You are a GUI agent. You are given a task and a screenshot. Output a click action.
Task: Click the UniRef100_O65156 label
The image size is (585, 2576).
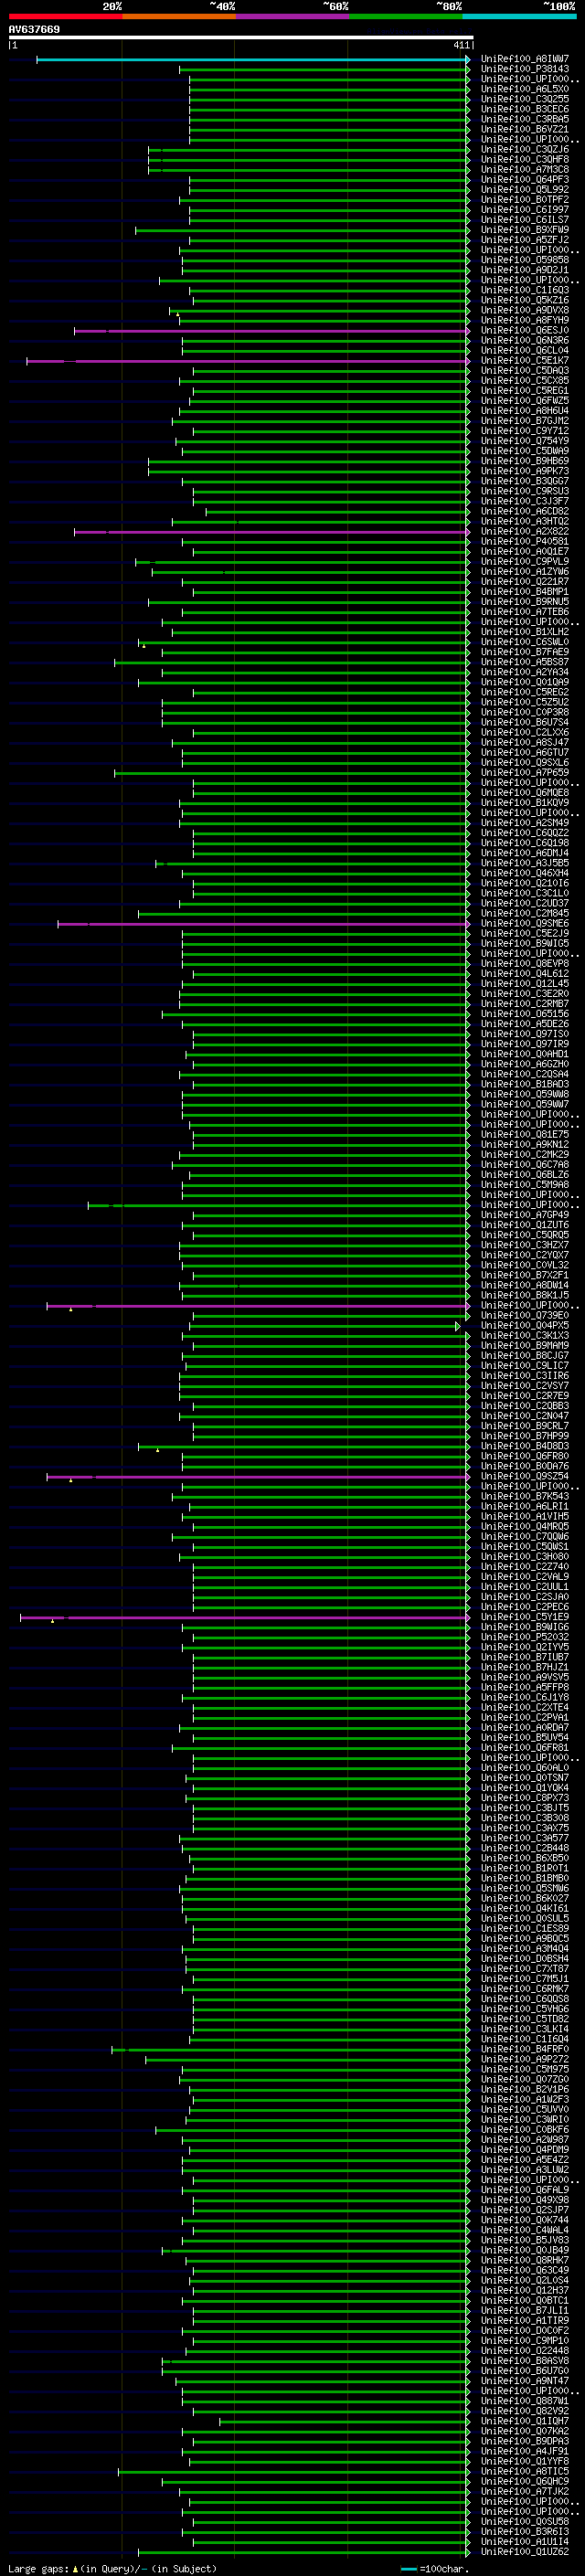tap(525, 1014)
